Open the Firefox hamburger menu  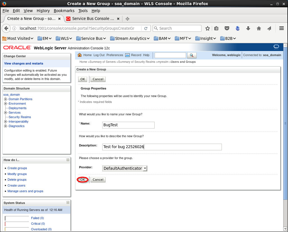282,28
